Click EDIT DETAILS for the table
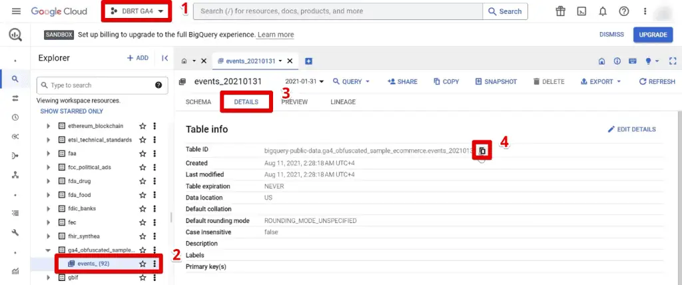Screen dimensions: 682x285 coord(631,129)
